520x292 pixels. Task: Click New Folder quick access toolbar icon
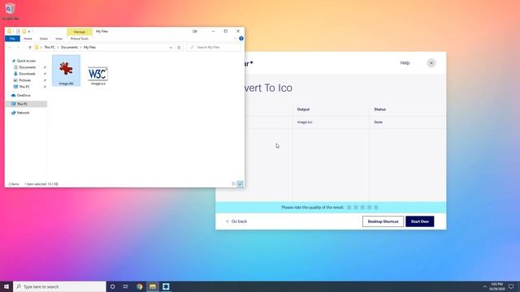click(24, 31)
